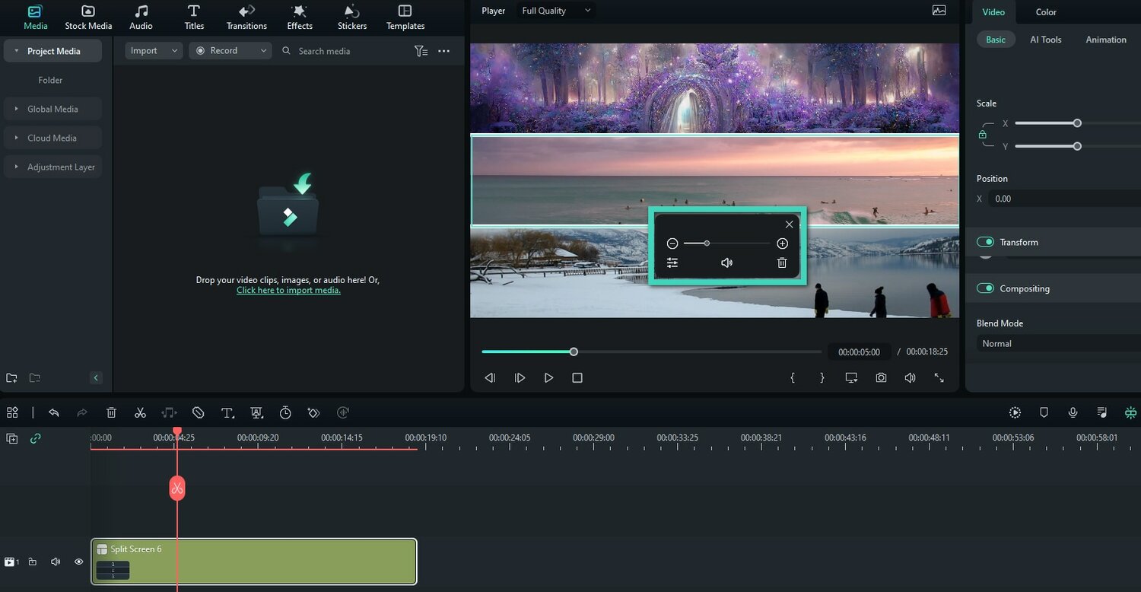Open the Templates tab

click(x=405, y=18)
